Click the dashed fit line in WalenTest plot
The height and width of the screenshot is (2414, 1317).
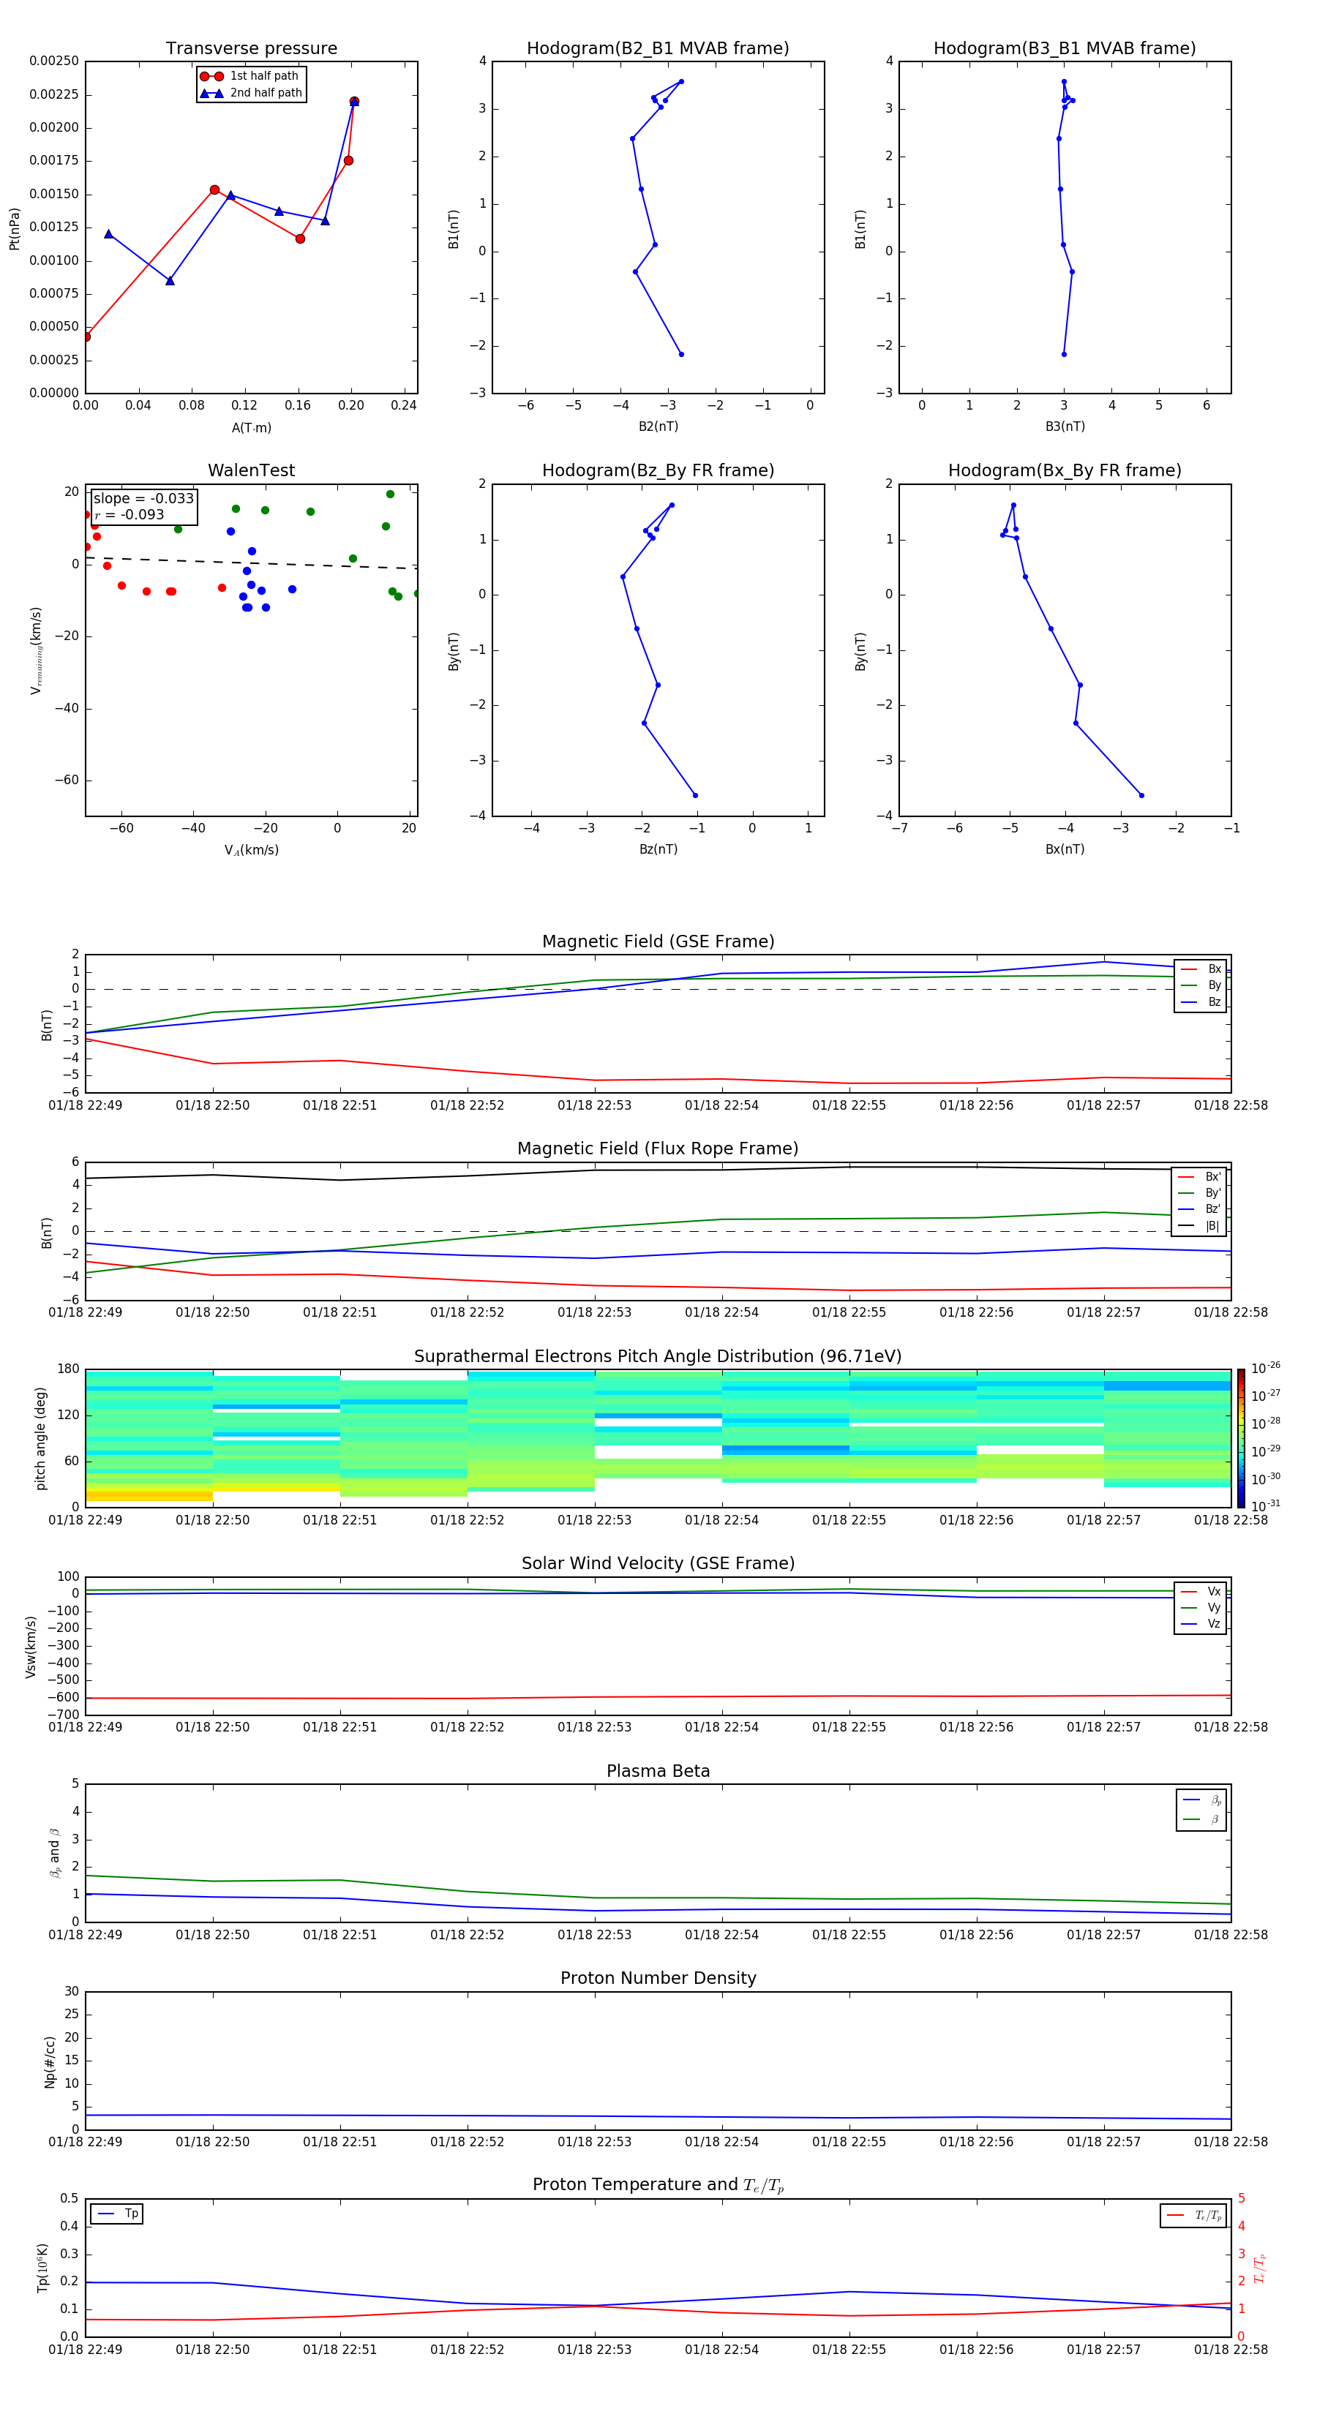251,563
